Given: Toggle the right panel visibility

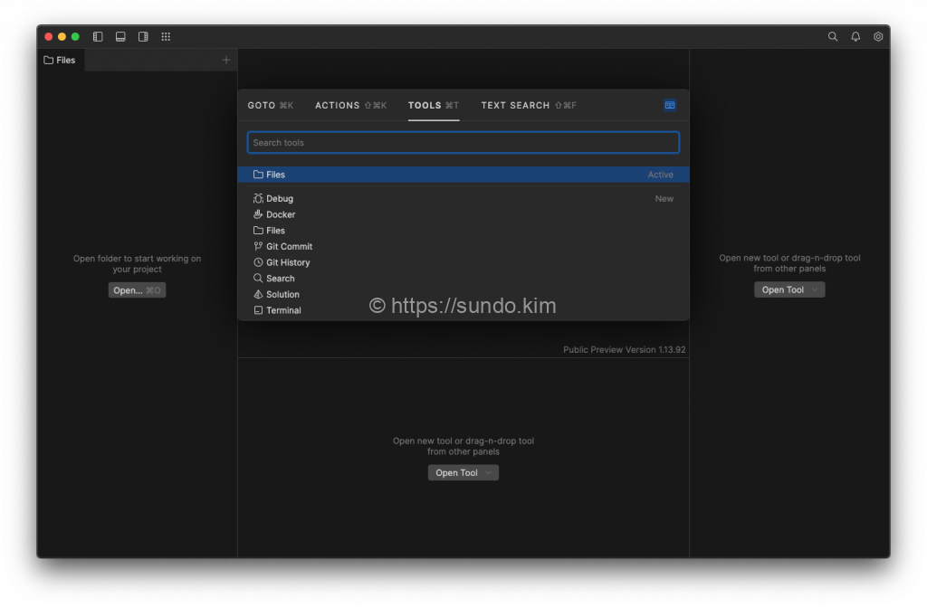Looking at the screenshot, I should pyautogui.click(x=143, y=37).
